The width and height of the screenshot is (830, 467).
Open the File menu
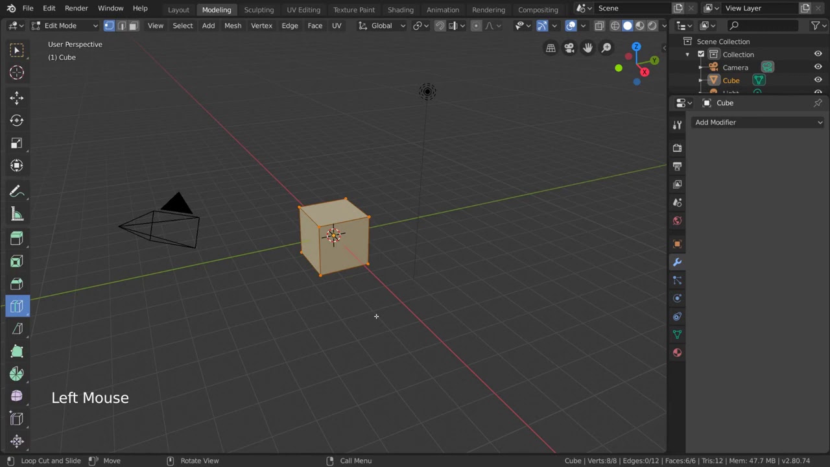28,8
